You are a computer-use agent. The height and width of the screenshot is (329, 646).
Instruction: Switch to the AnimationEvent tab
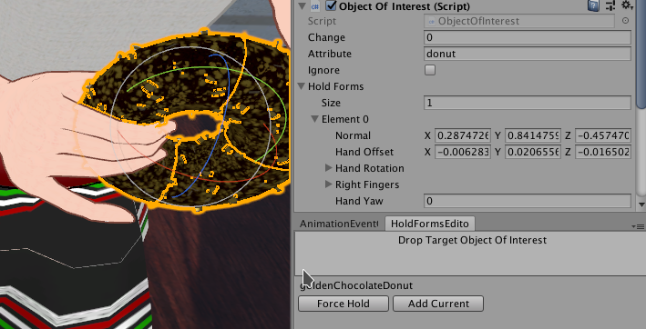point(339,224)
